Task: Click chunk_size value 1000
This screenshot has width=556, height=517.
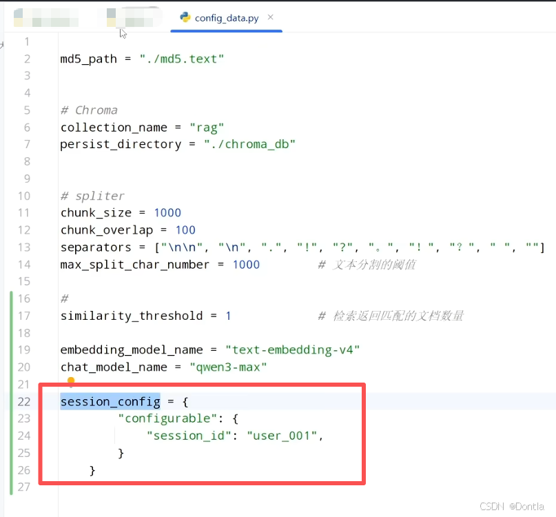Action: click(167, 213)
